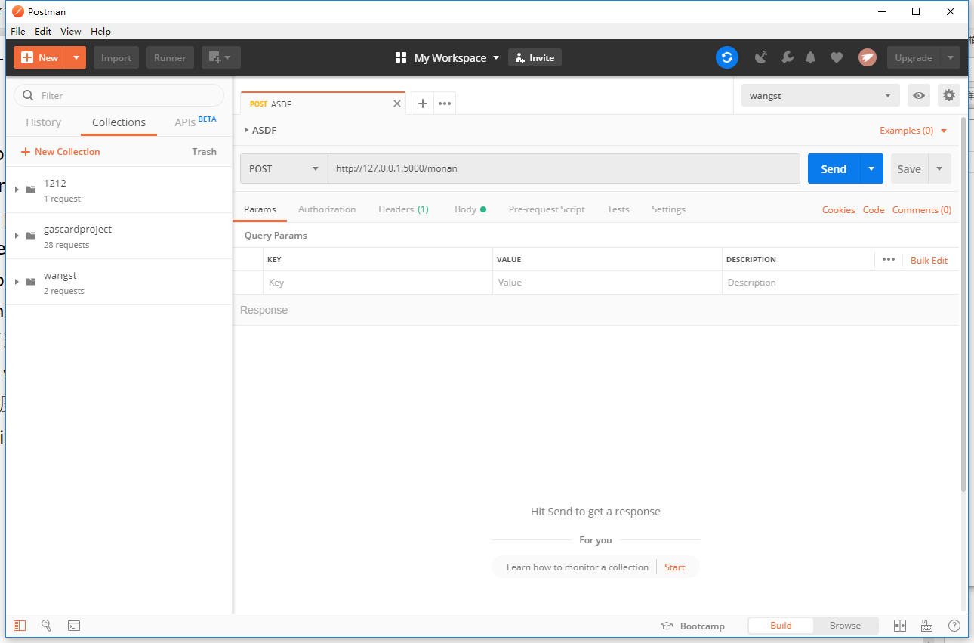The width and height of the screenshot is (974, 643).
Task: Click New Collection link
Action: point(60,152)
